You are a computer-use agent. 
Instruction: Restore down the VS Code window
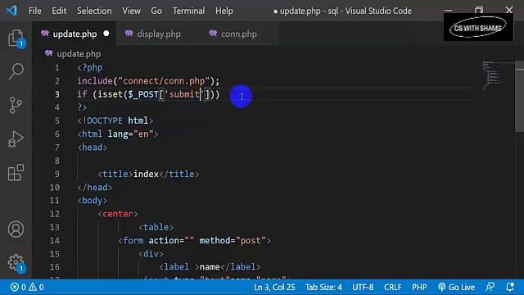479,10
